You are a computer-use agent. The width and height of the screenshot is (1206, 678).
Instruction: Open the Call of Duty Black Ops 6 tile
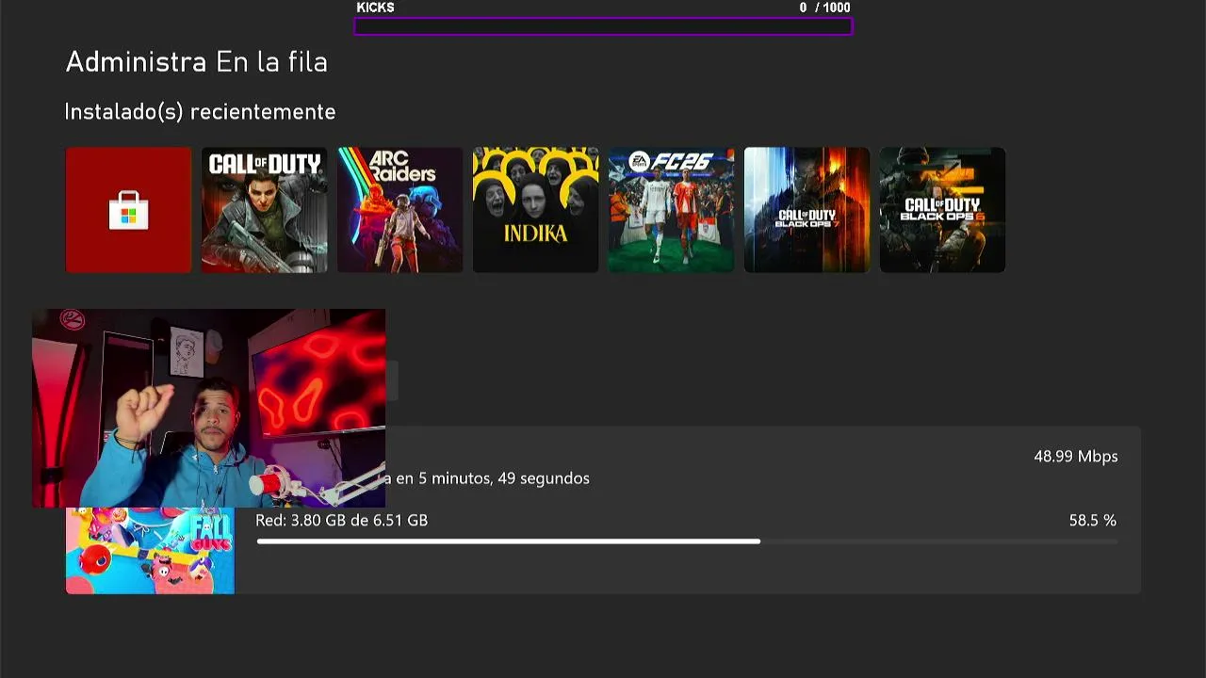coord(942,210)
